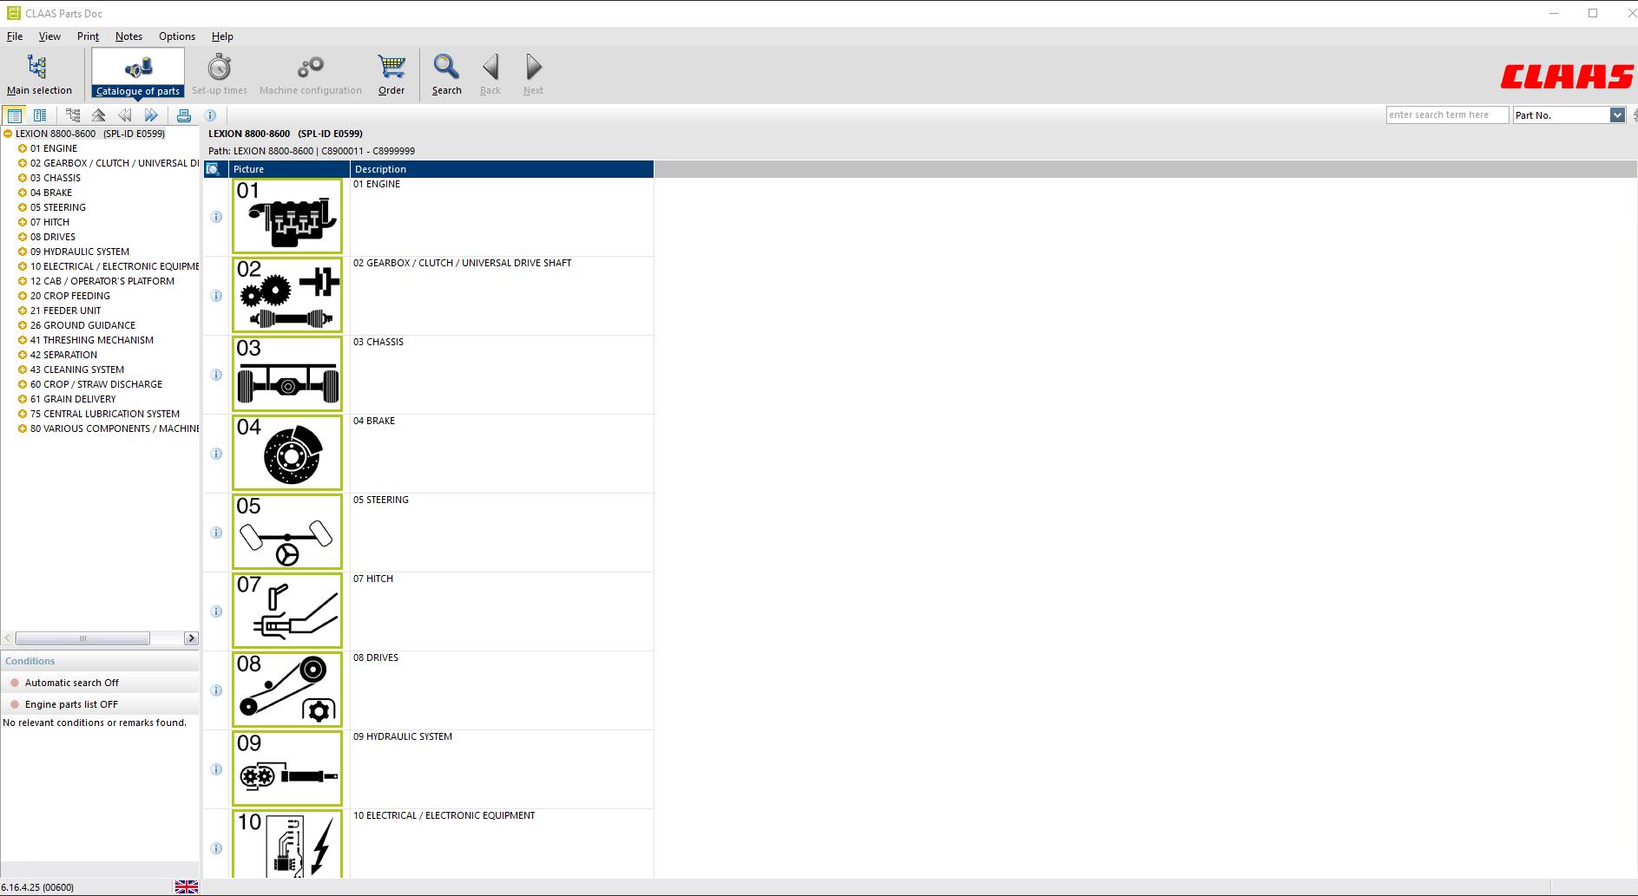Switch to the single-list view toggle

(x=14, y=115)
